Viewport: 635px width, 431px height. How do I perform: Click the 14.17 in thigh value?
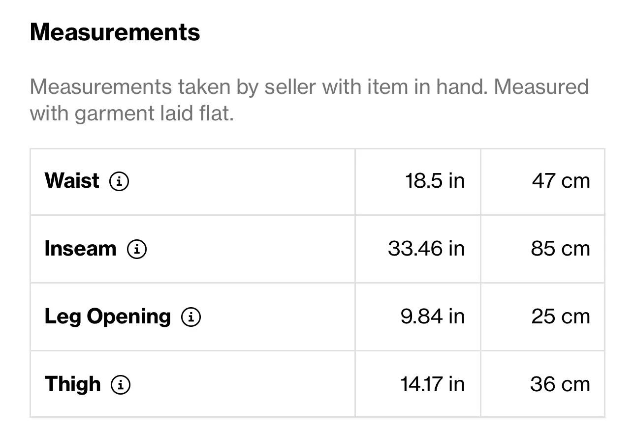pyautogui.click(x=433, y=384)
